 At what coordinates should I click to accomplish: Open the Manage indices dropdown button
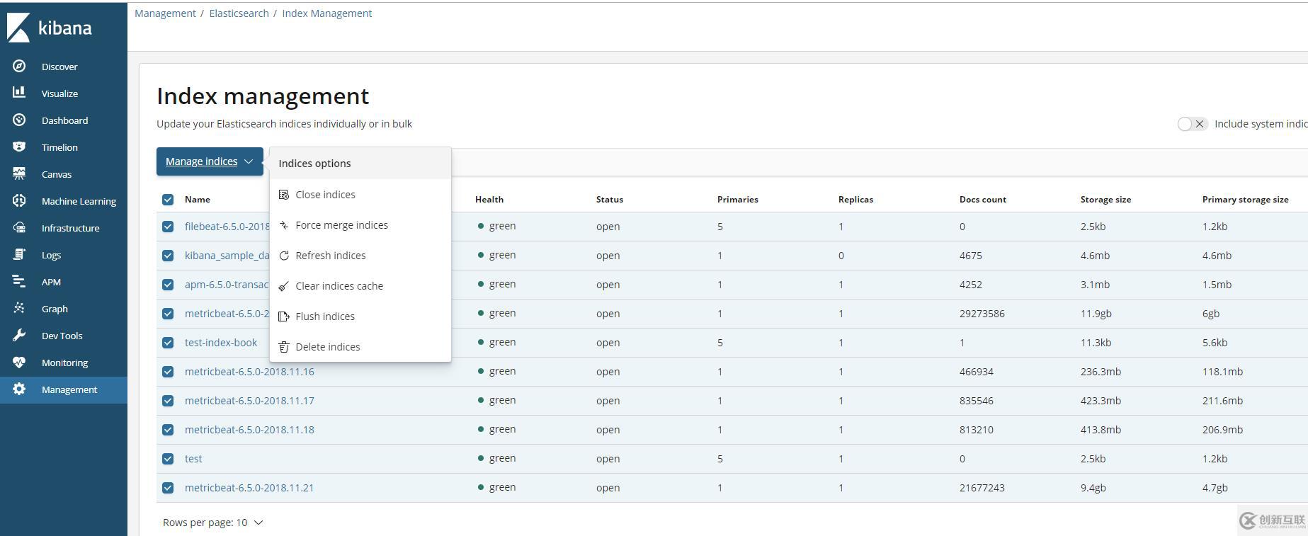click(x=210, y=161)
